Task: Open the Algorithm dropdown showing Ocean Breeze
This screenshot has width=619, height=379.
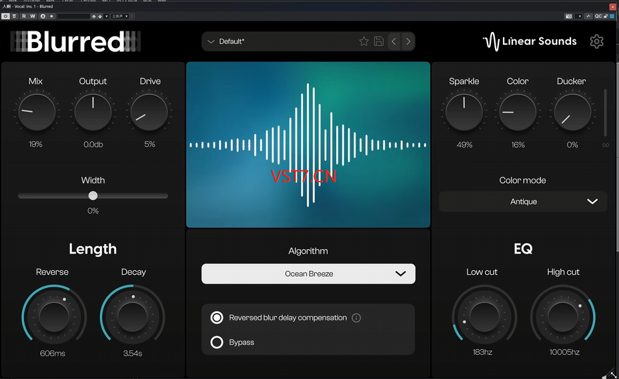Action: coord(308,274)
